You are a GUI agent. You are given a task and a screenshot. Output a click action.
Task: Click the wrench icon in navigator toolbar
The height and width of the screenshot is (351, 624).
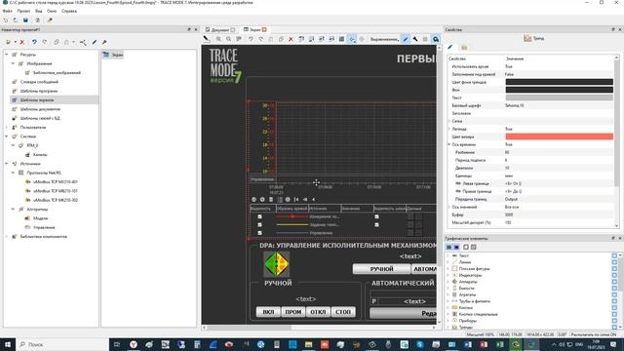click(x=104, y=42)
